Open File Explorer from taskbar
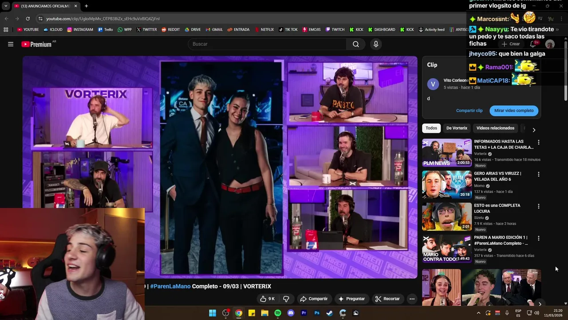The height and width of the screenshot is (320, 568). 265,313
